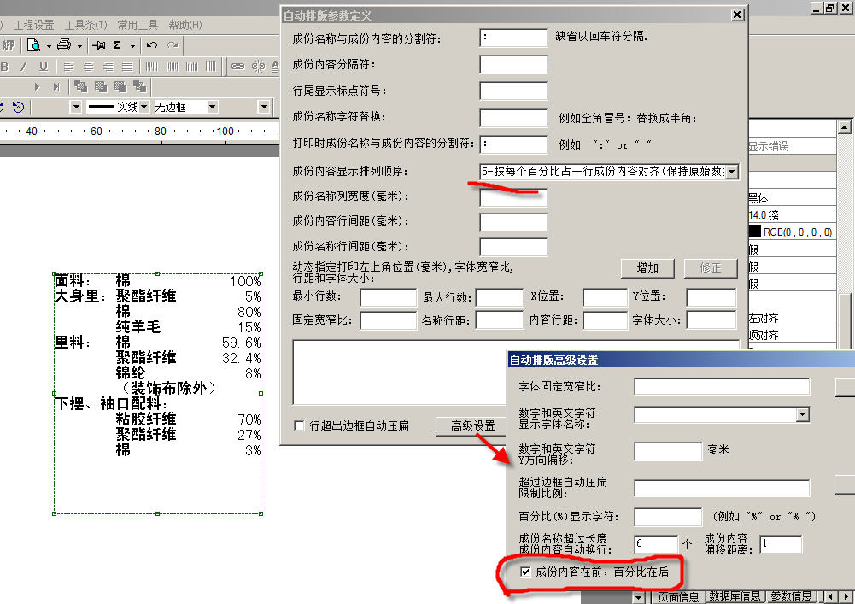Switch to 参数信息 tab
The height and width of the screenshot is (604, 855).
point(792,596)
